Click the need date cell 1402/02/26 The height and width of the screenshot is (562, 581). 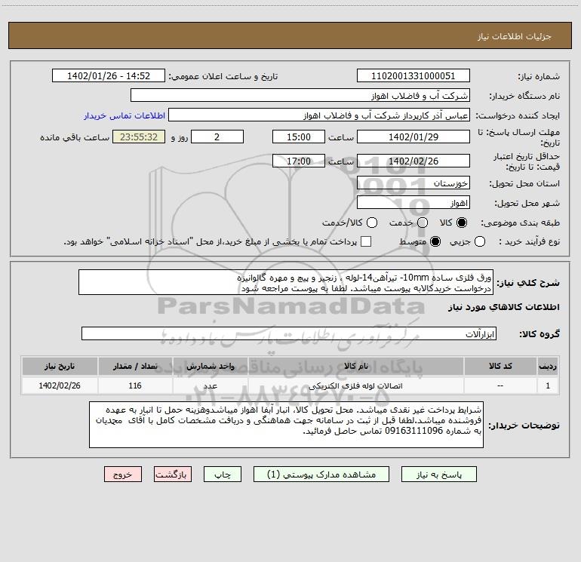click(x=60, y=385)
